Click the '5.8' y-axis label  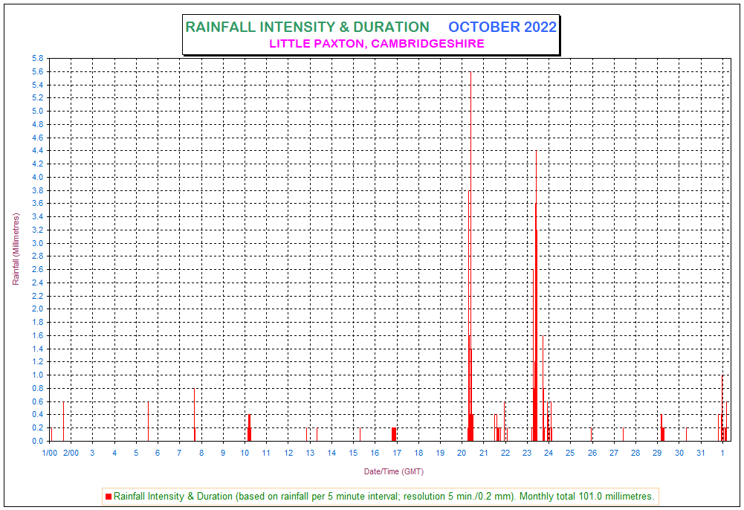(37, 58)
